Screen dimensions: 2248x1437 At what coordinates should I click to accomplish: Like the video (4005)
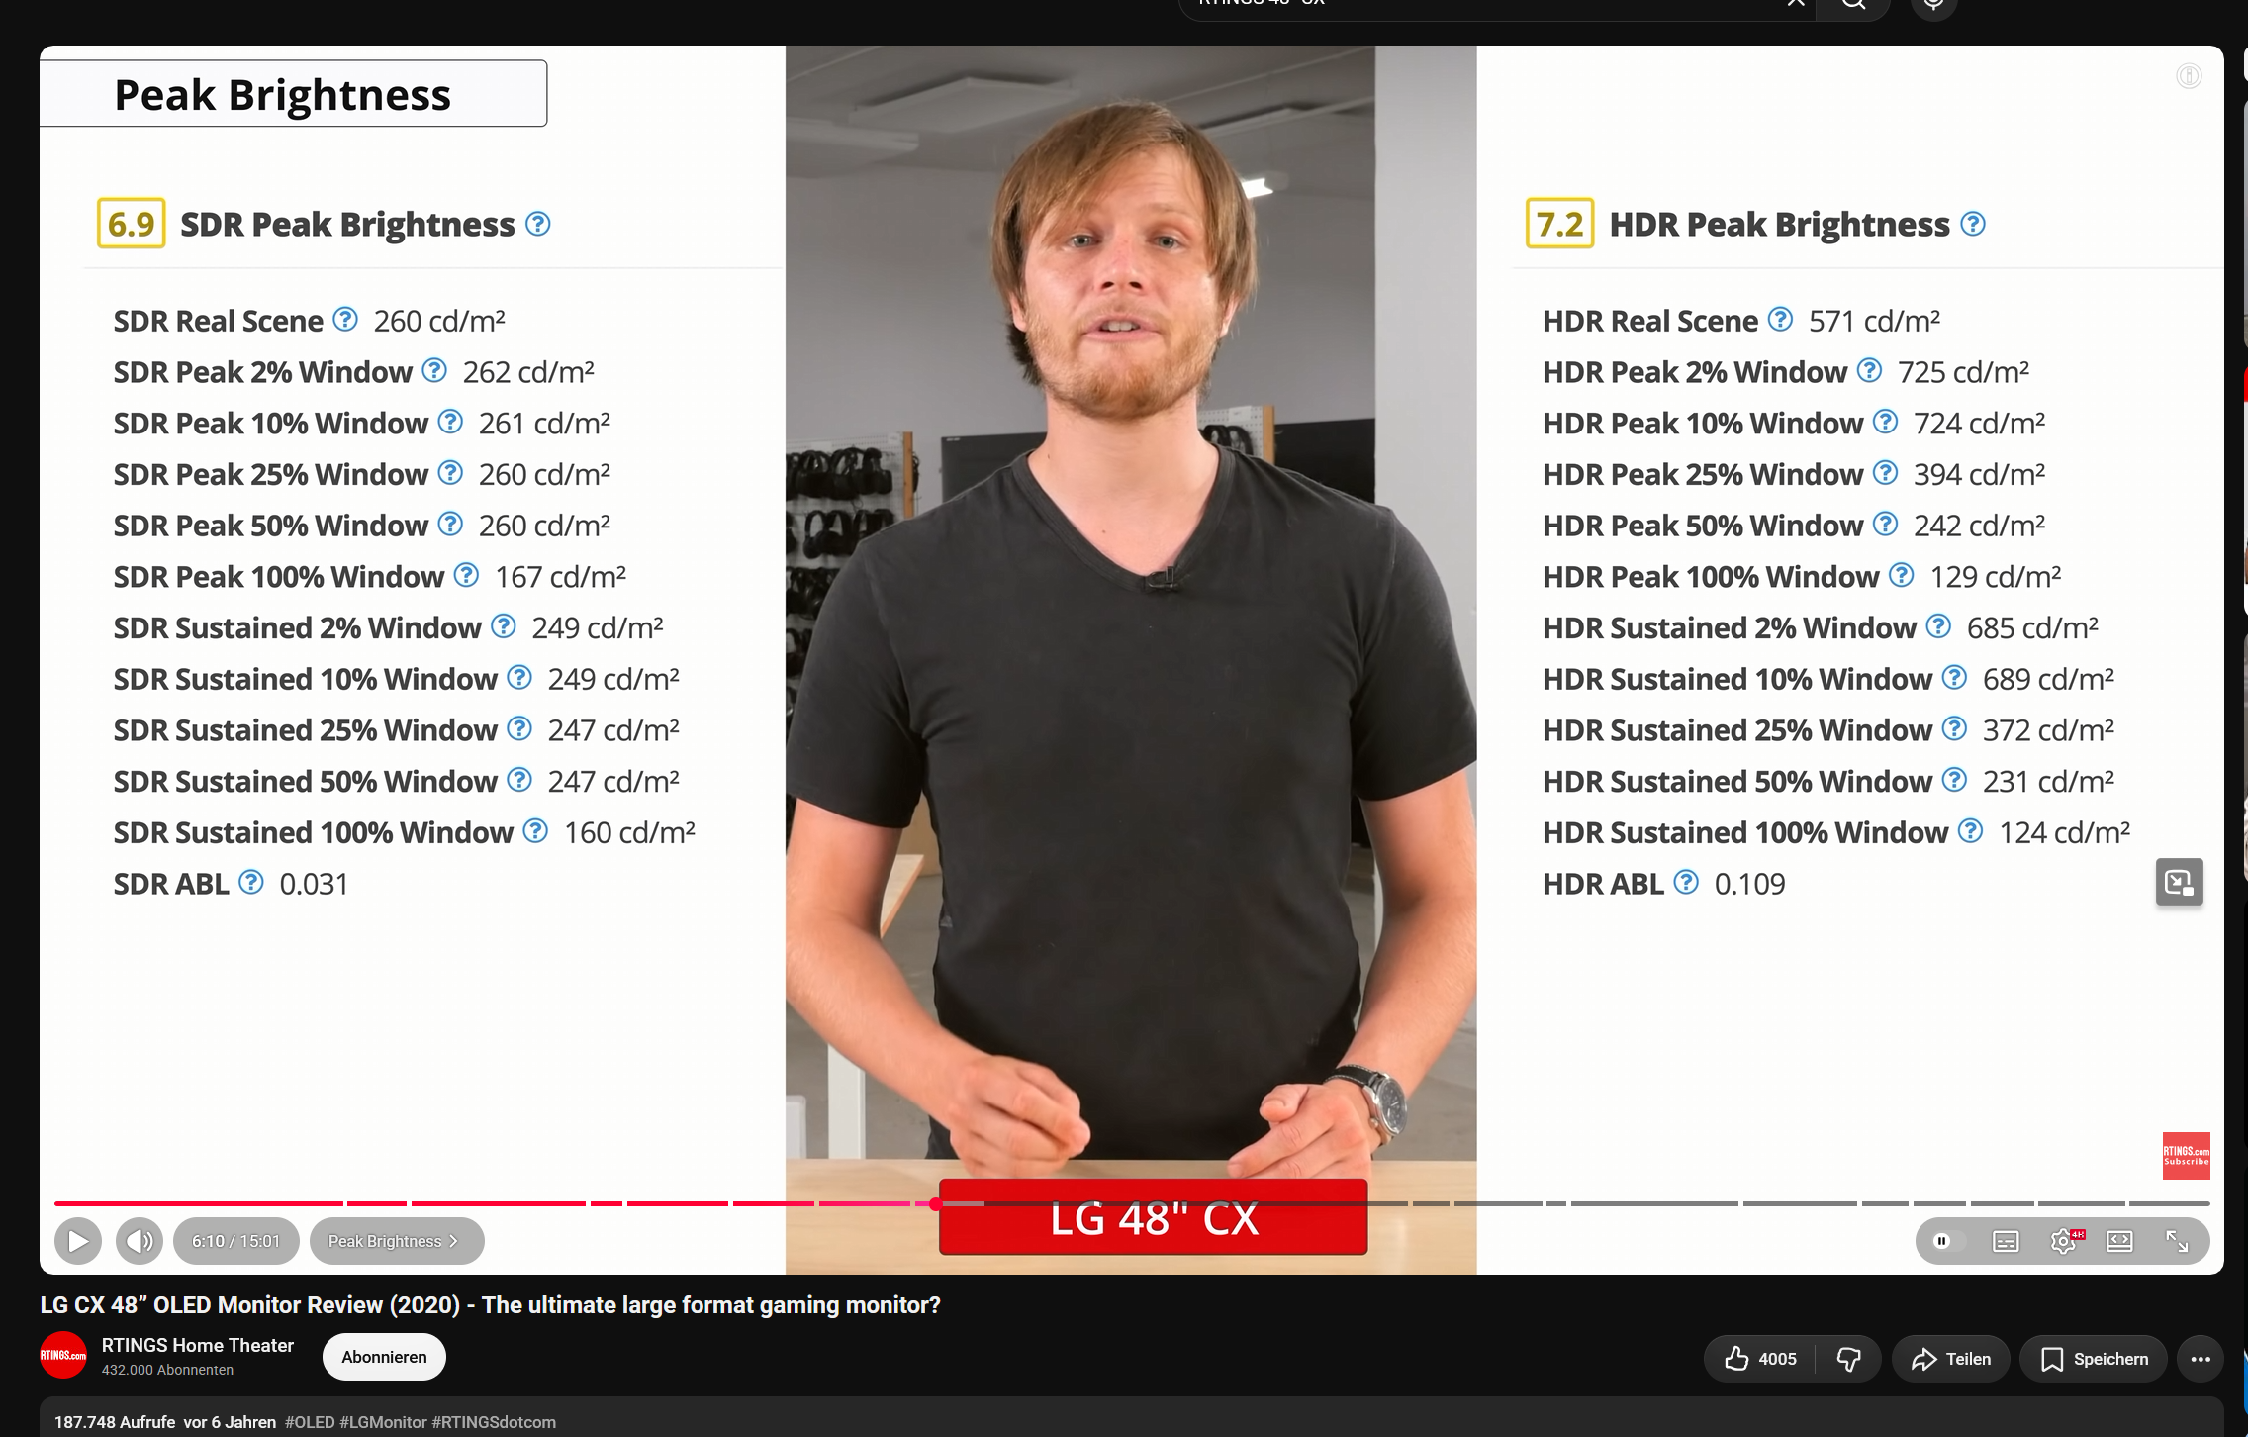click(x=1760, y=1359)
